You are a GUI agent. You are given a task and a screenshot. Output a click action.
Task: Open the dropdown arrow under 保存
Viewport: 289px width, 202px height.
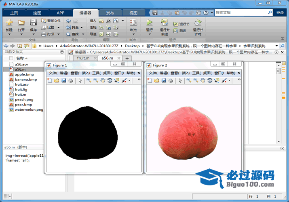(34, 34)
